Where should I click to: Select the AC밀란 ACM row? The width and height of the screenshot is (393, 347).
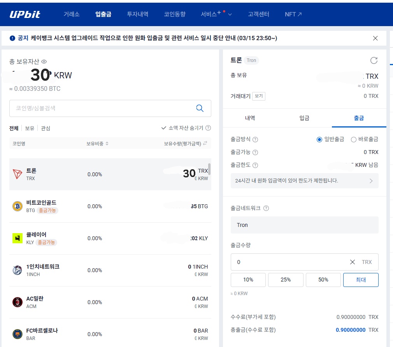[x=110, y=302]
